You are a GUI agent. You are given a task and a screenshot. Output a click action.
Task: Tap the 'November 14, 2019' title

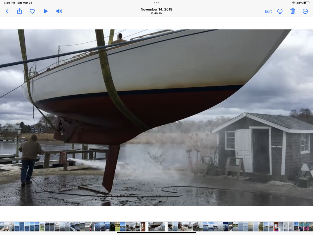(156, 9)
